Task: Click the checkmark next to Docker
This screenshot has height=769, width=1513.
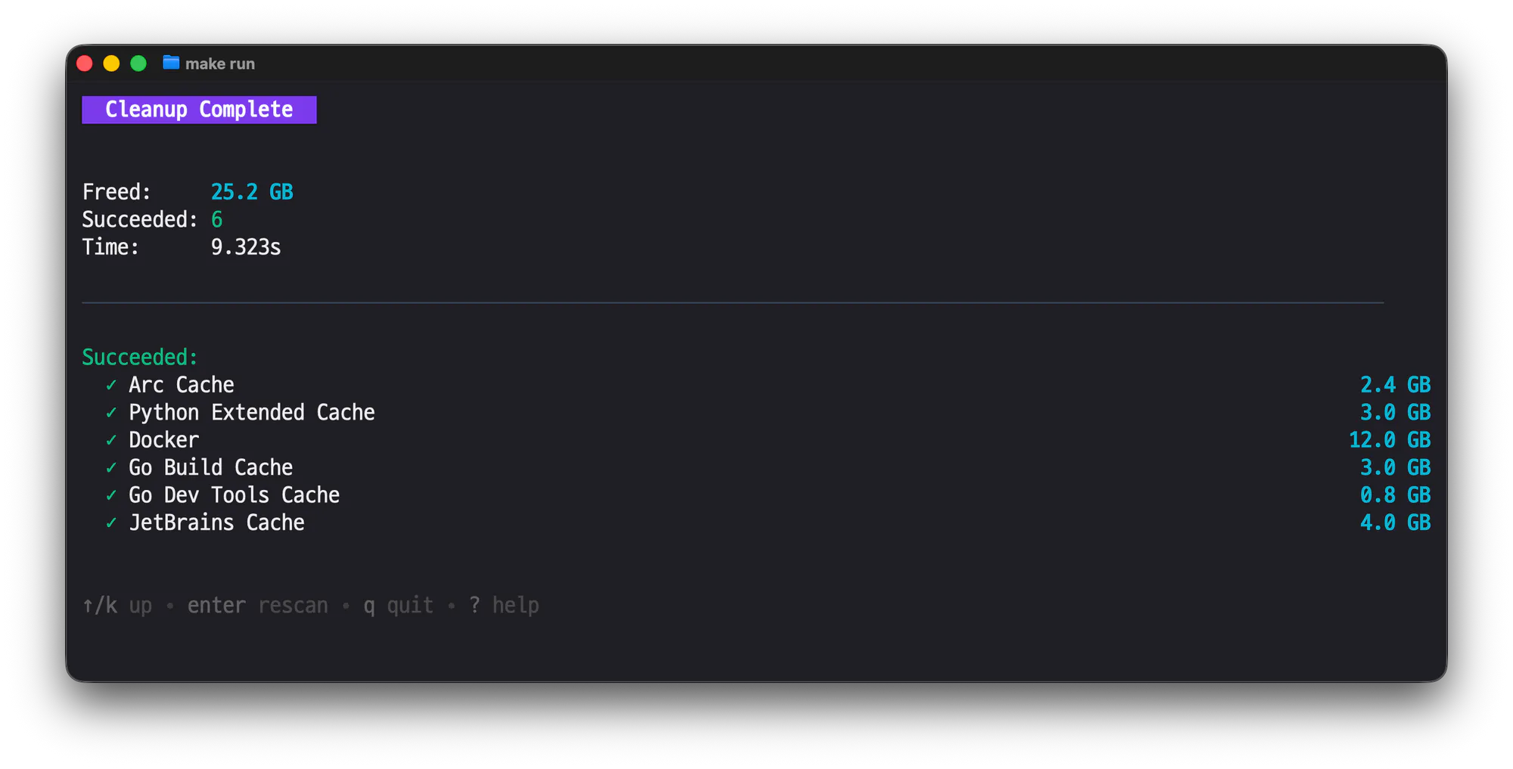Action: 111,440
